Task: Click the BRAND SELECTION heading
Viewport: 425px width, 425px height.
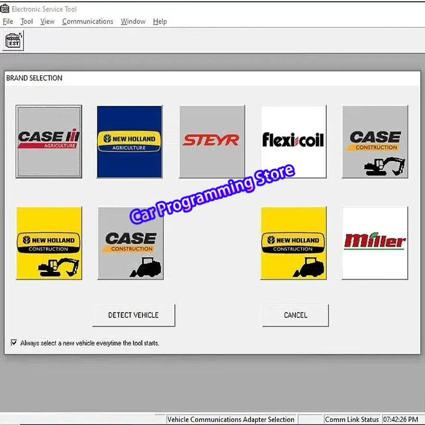Action: point(34,78)
